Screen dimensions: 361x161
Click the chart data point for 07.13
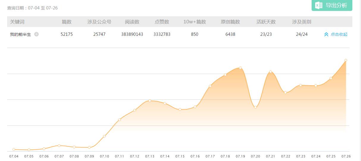point(150,101)
